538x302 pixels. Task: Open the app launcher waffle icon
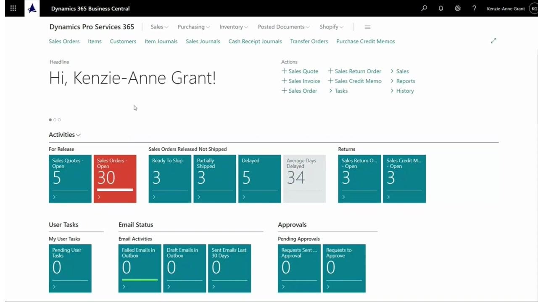pos(13,8)
